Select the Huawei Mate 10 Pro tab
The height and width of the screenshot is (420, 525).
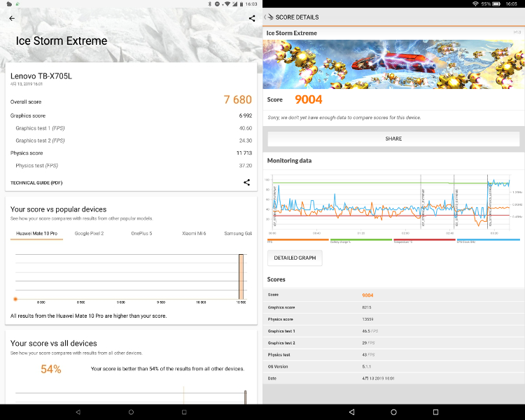(x=37, y=233)
